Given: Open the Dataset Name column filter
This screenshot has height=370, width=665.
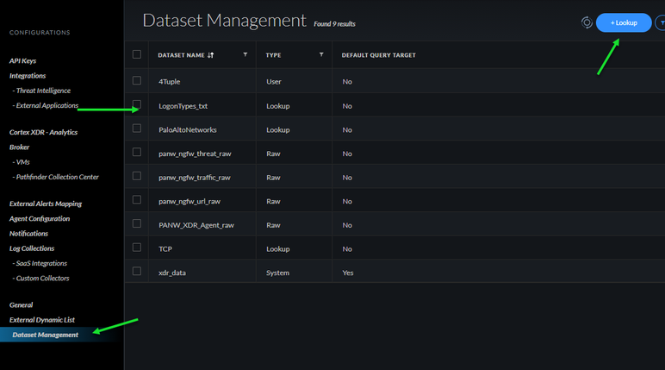Looking at the screenshot, I should tap(245, 55).
